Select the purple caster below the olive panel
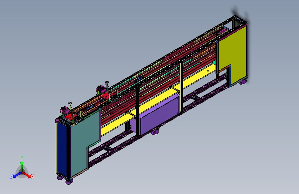This screenshot has width=299, height=194. coord(243,82)
